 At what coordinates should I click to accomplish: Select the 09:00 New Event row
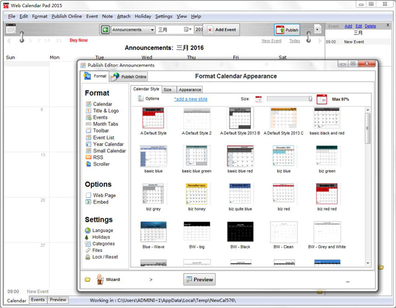tap(358, 42)
